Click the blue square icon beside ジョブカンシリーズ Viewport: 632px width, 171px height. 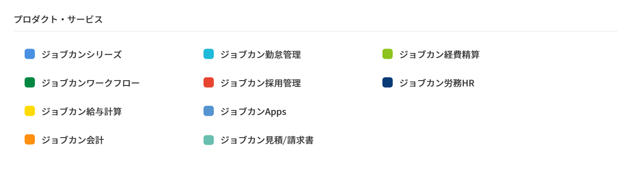pos(30,54)
